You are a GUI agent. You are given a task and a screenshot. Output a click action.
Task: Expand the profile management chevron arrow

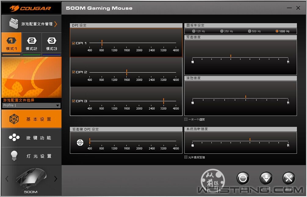(56, 24)
